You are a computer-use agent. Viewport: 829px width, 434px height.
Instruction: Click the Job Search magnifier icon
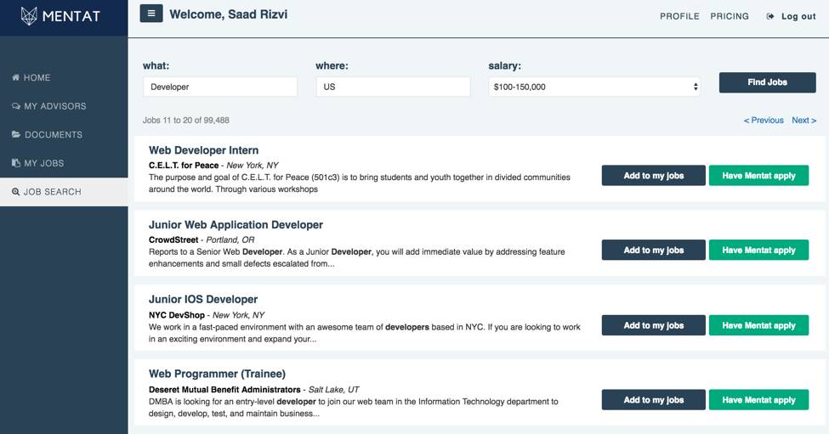point(15,192)
